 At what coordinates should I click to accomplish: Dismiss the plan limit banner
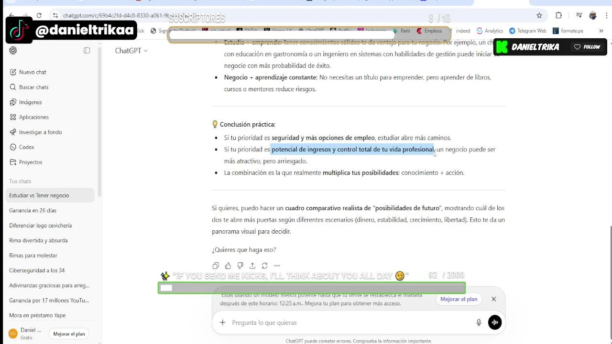click(493, 299)
